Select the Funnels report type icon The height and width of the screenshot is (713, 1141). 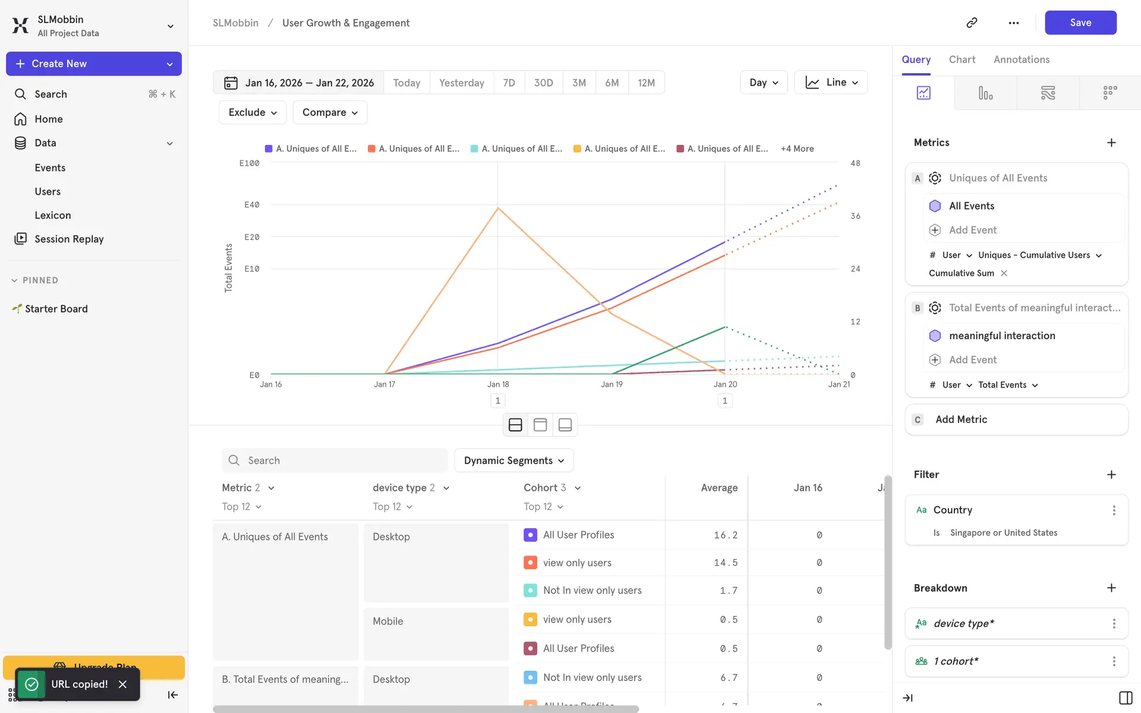985,93
